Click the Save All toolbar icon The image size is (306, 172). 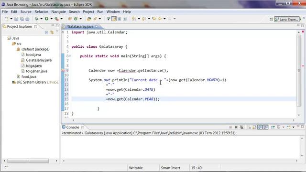(22, 19)
